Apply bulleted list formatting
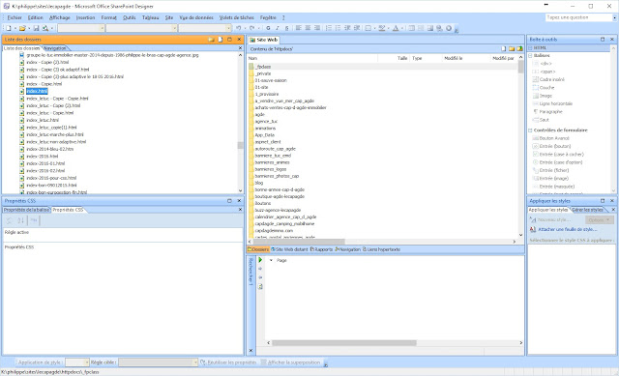 click(338, 28)
